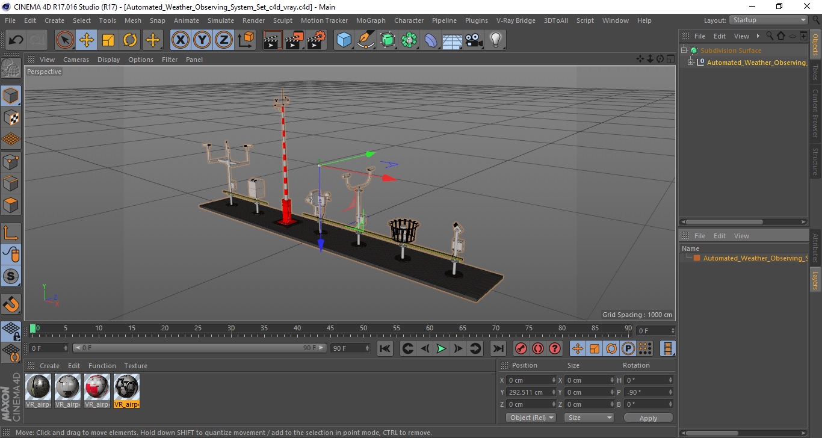Select the Live Selection tool
This screenshot has width=822, height=438.
click(x=65, y=40)
